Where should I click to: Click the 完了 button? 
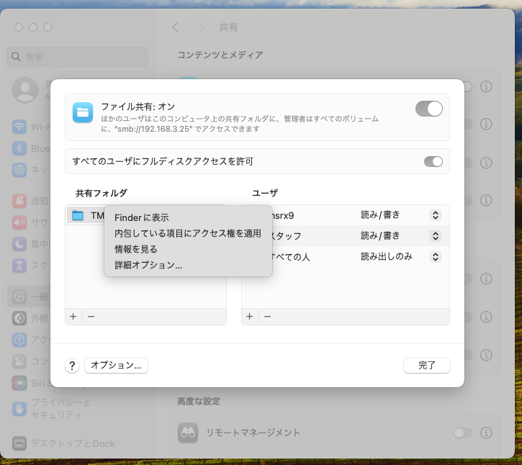427,366
